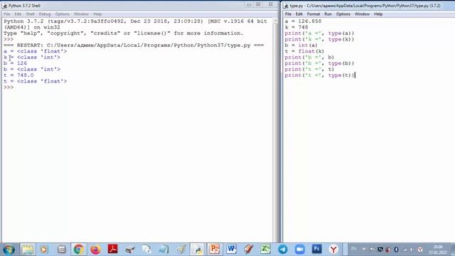Click the Python Shell vertical scrollbar
The image size is (455, 256).
click(275, 130)
